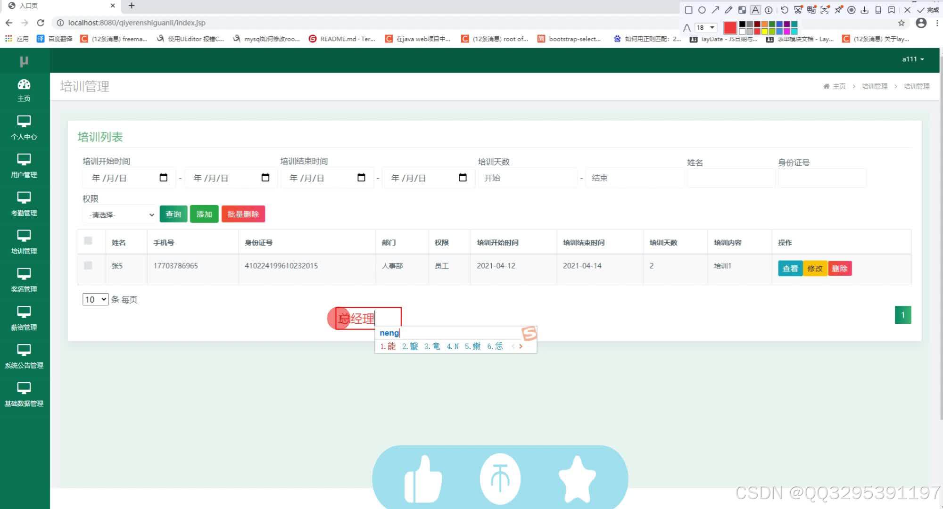Open the Chrome three-dot menu
The width and height of the screenshot is (943, 509).
(x=937, y=23)
